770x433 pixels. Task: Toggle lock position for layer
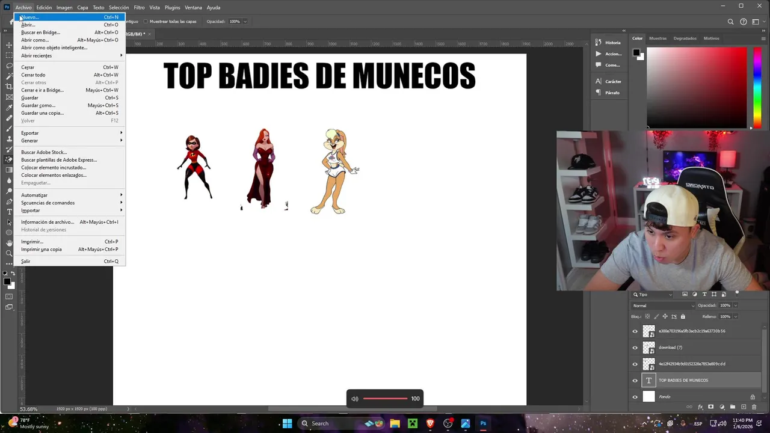(665, 316)
